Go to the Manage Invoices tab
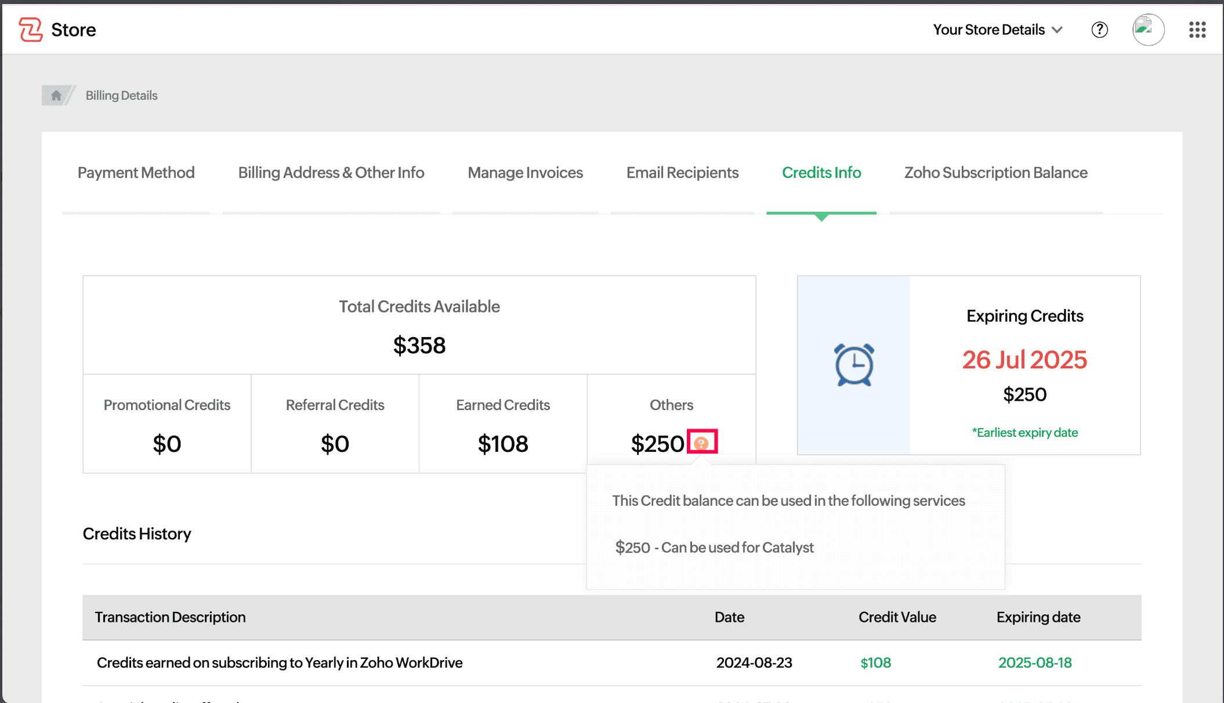1224x703 pixels. pyautogui.click(x=525, y=173)
